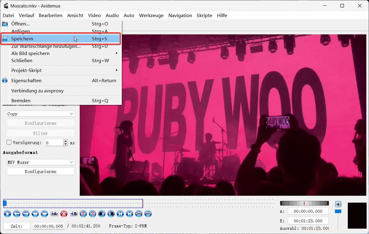Select Verbindung zu avsproxy

click(61, 91)
